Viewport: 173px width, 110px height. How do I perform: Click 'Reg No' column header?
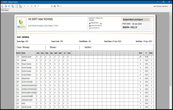[18, 53]
